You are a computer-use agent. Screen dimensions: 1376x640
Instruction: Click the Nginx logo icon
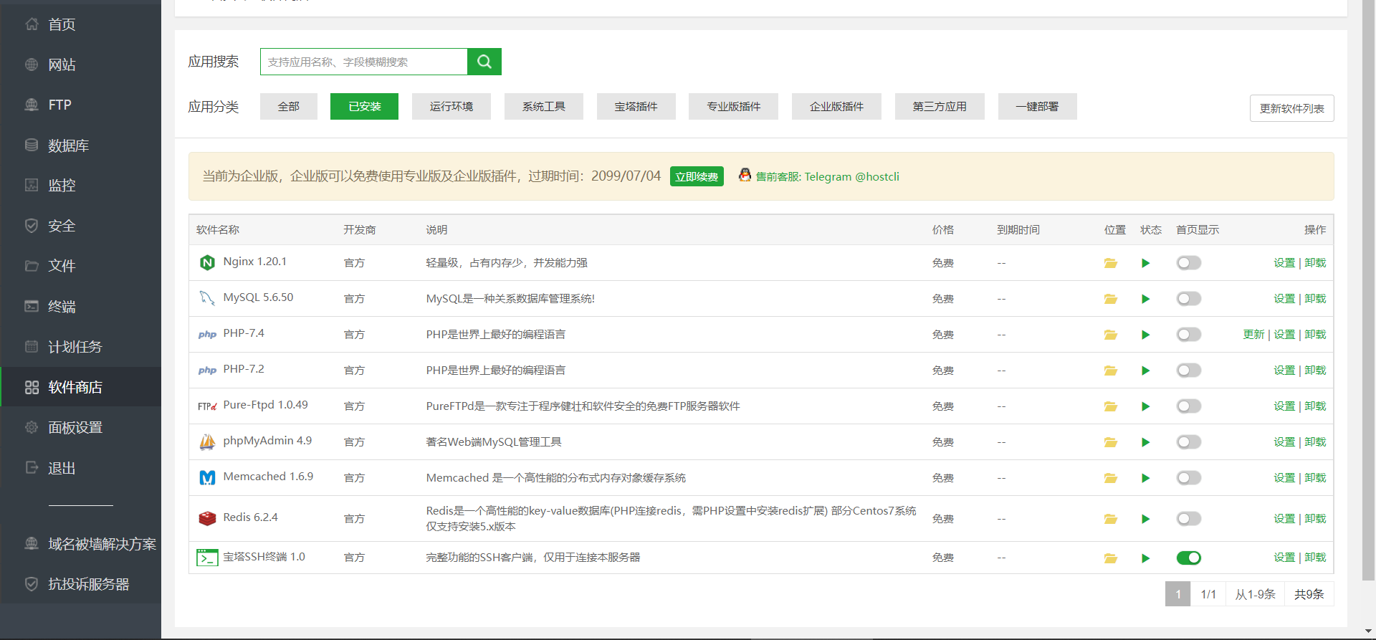click(207, 262)
